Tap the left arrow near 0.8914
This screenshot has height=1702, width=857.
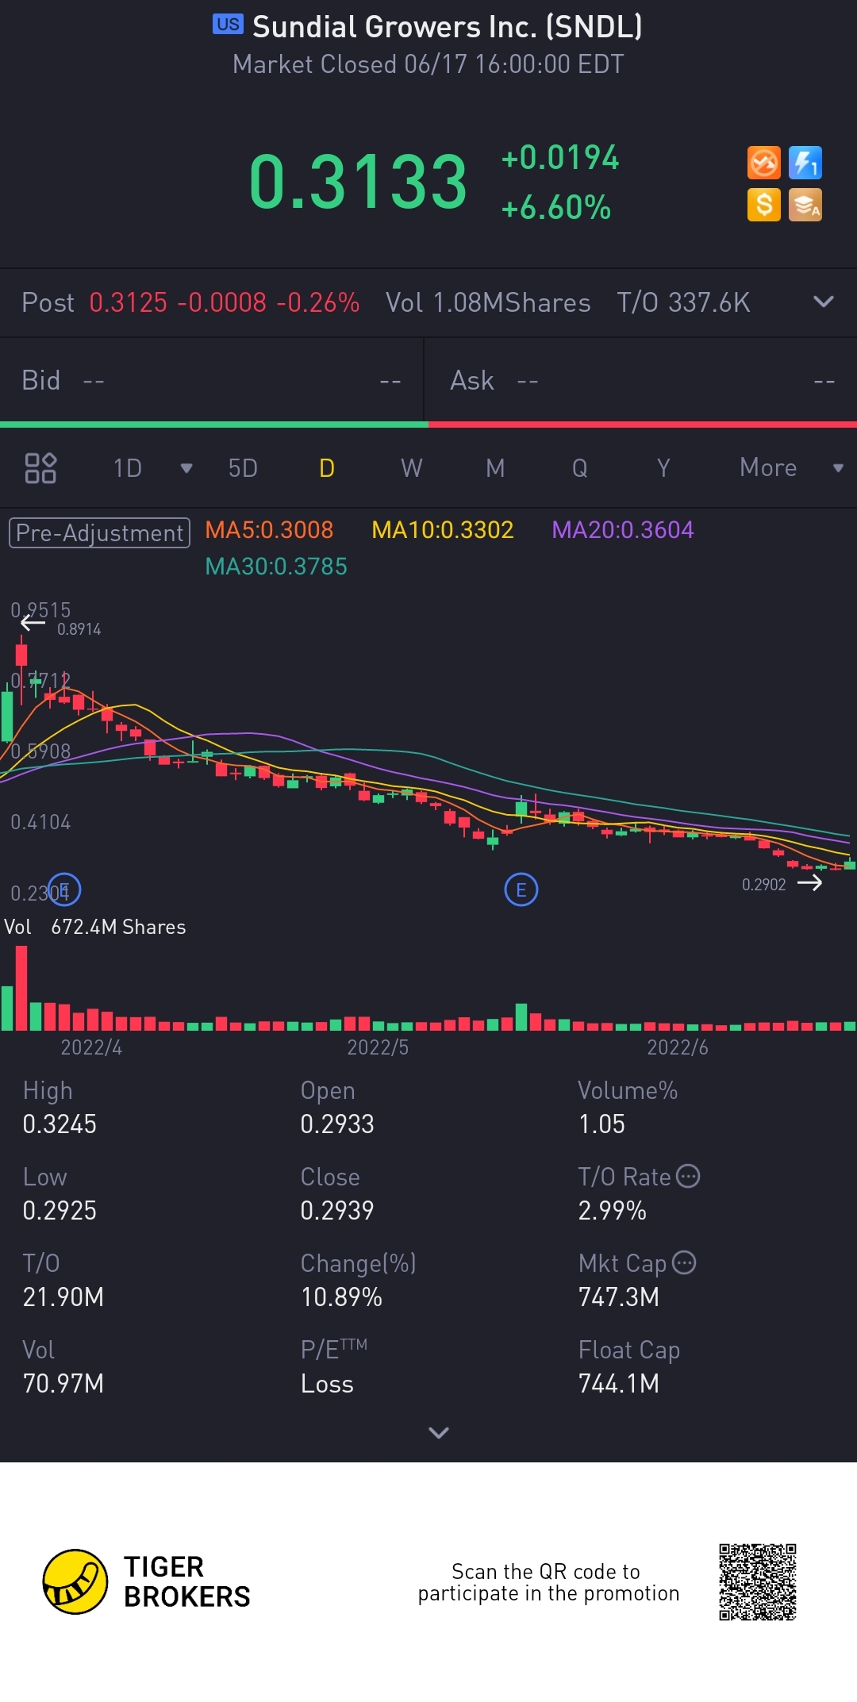(x=33, y=624)
